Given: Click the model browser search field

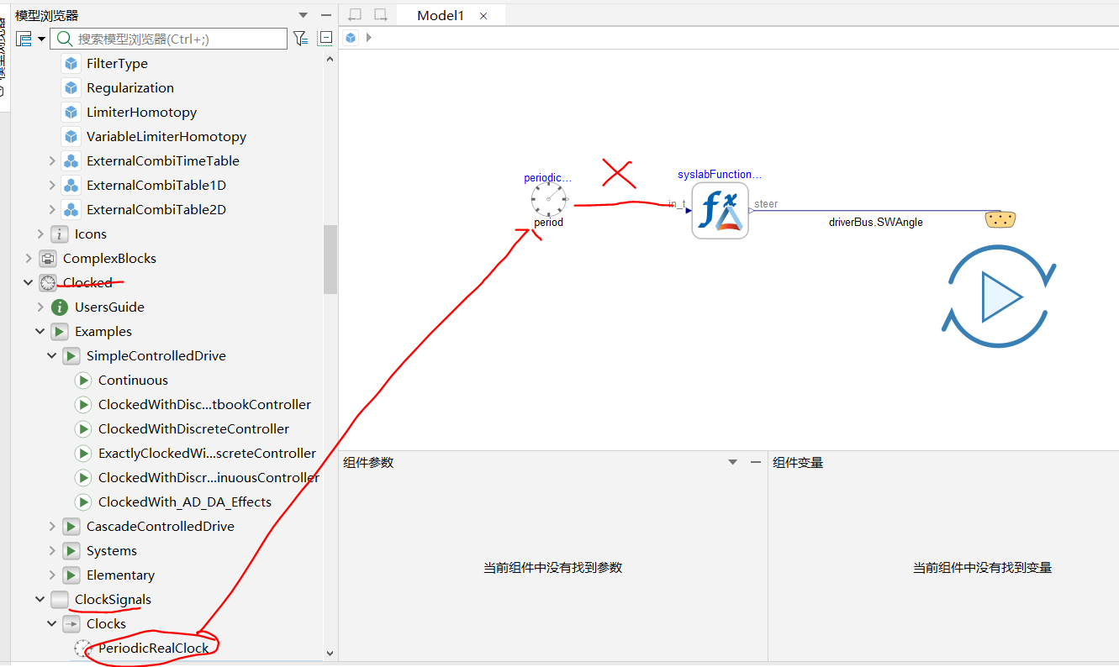Looking at the screenshot, I should coord(168,39).
